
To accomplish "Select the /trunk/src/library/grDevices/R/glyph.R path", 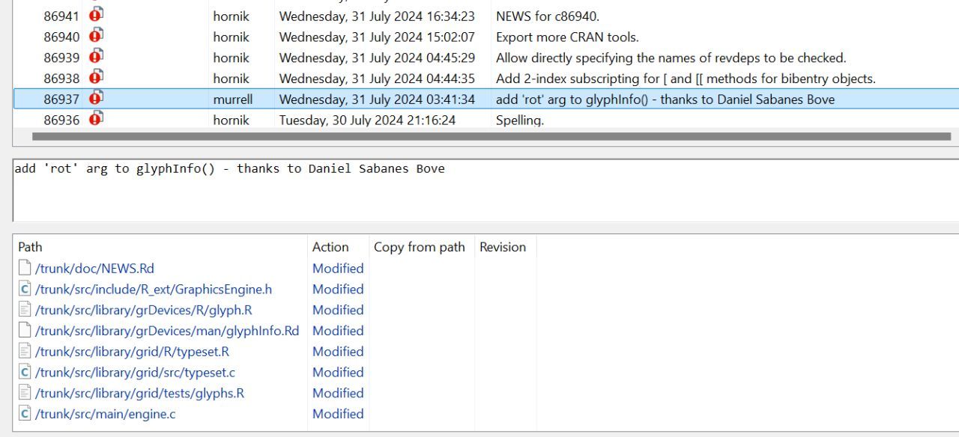I will tap(143, 310).
